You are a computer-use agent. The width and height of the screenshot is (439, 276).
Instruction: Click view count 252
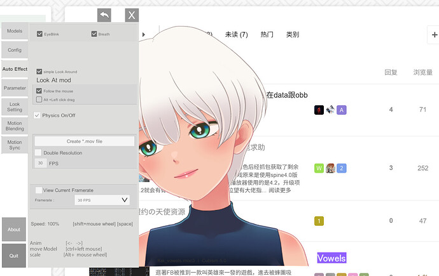pyautogui.click(x=422, y=168)
